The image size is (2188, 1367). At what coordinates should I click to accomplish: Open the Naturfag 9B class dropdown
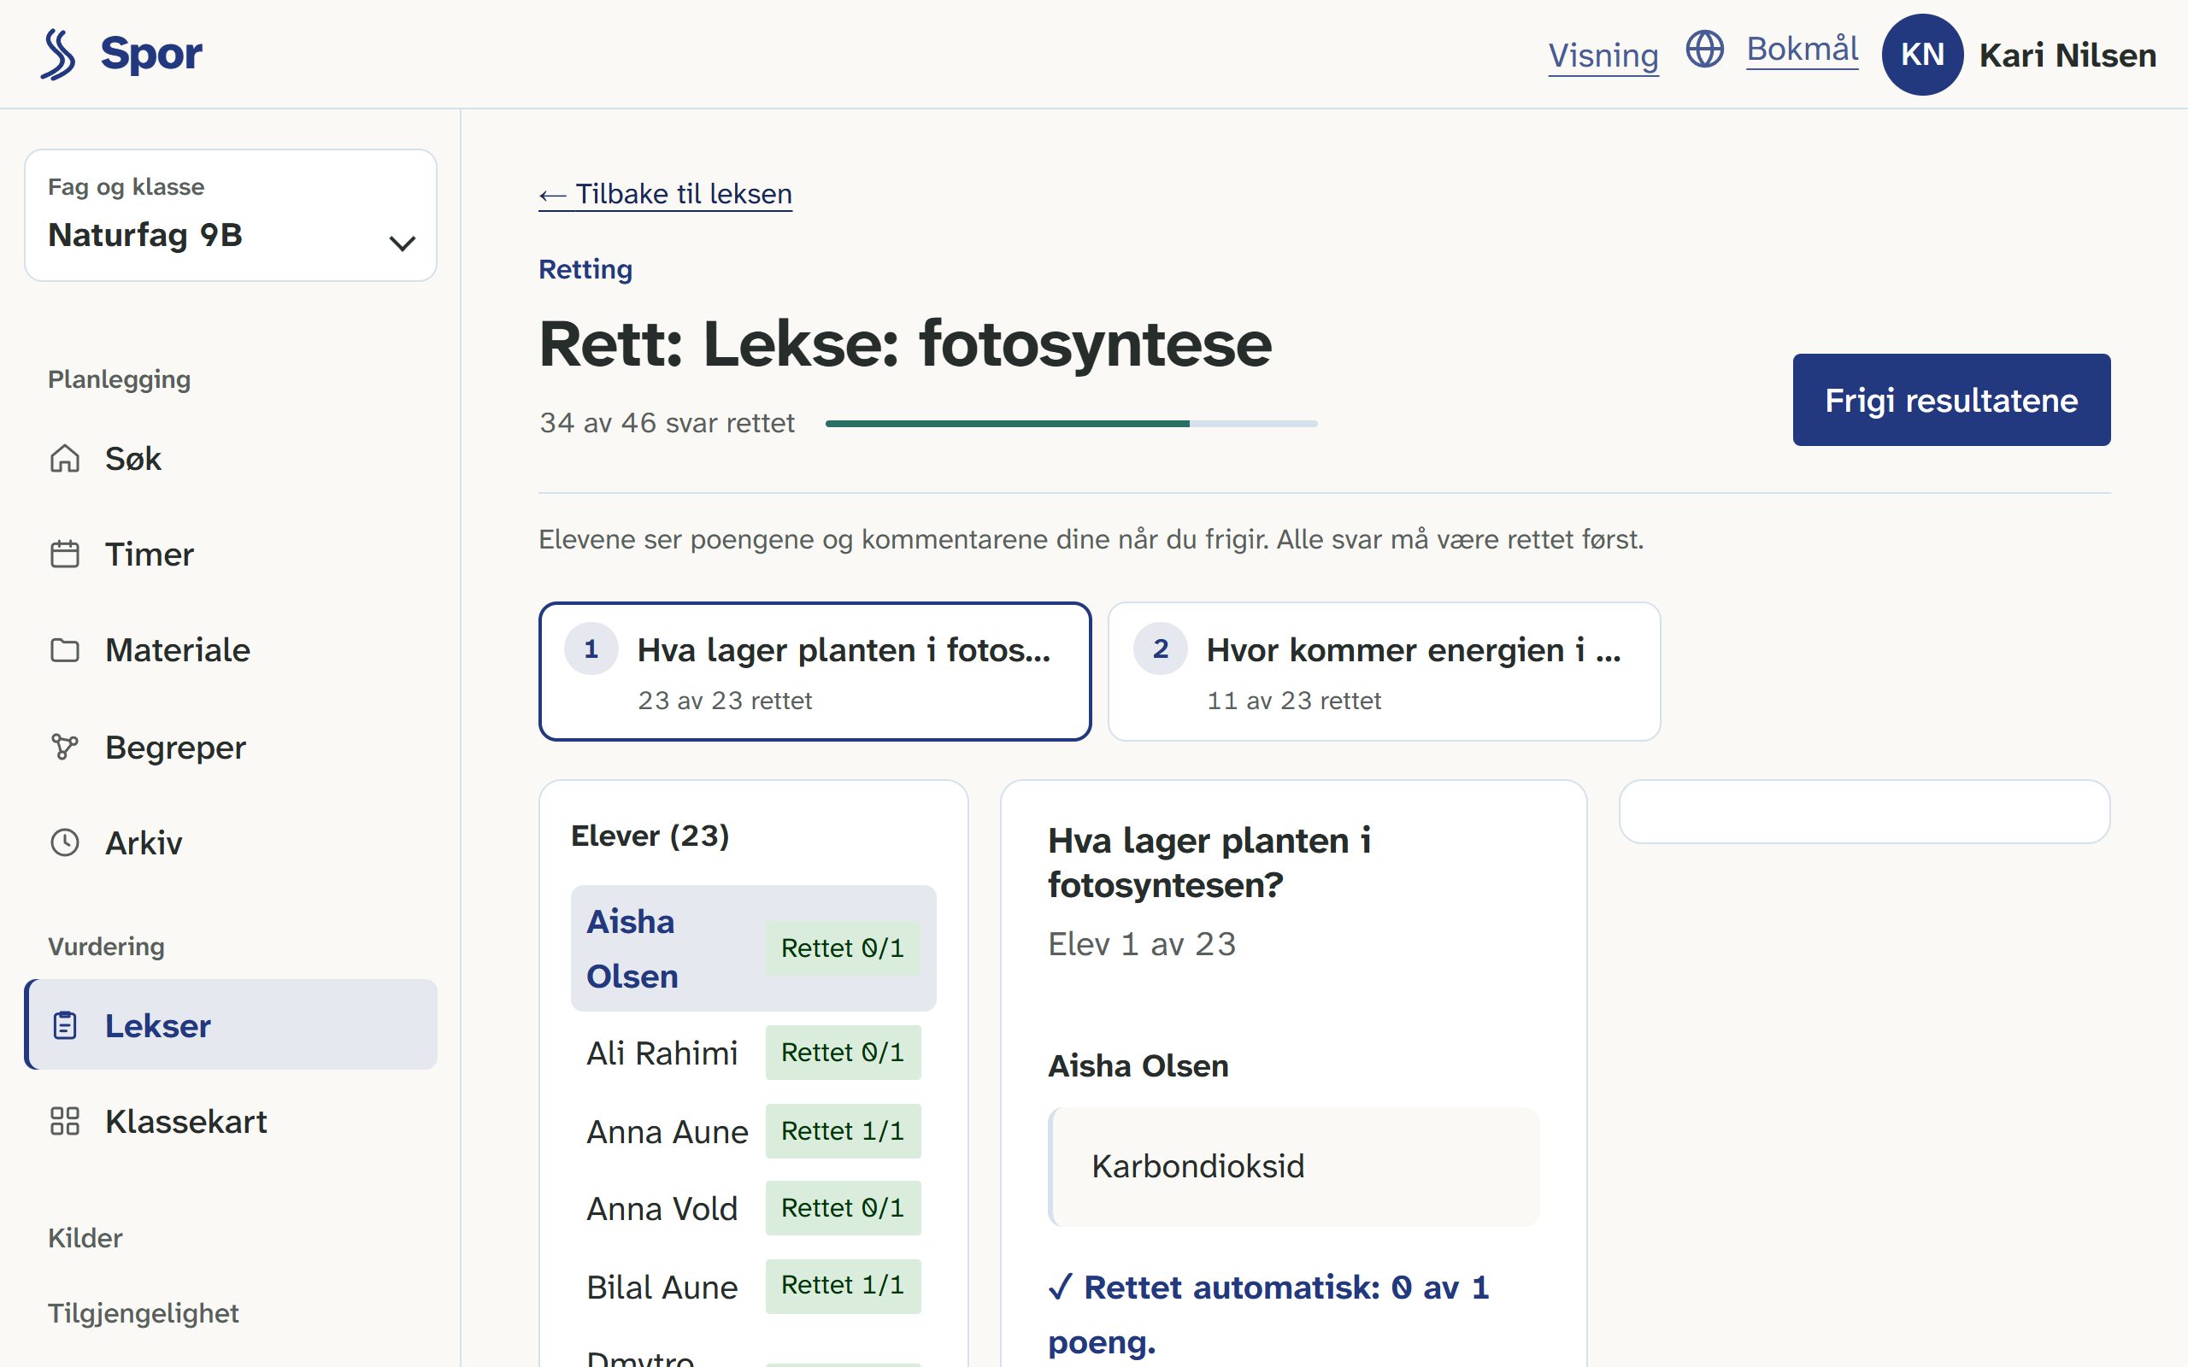tap(231, 215)
